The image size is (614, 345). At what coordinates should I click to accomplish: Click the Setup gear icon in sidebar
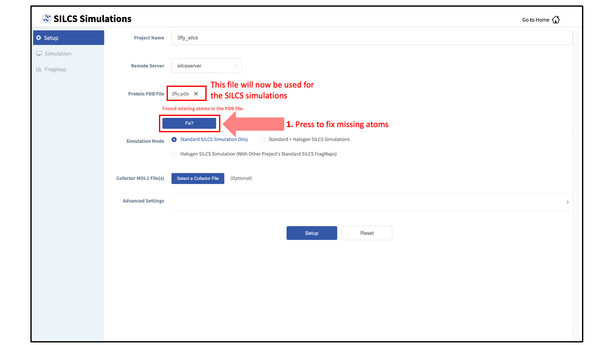click(39, 38)
